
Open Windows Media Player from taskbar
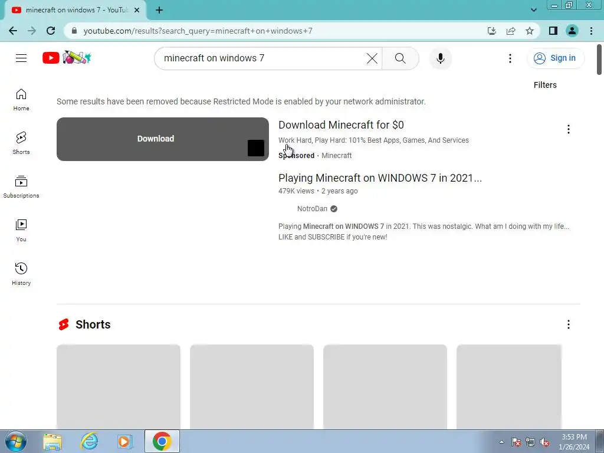point(125,441)
